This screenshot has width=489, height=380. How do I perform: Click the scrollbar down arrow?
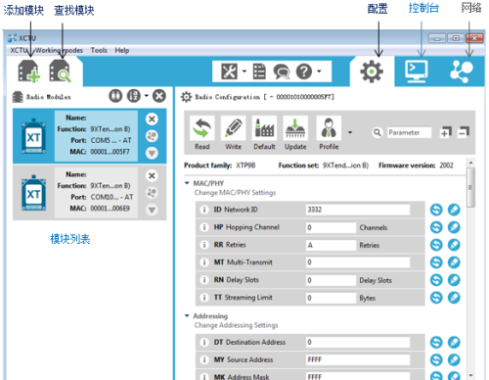pyautogui.click(x=470, y=375)
